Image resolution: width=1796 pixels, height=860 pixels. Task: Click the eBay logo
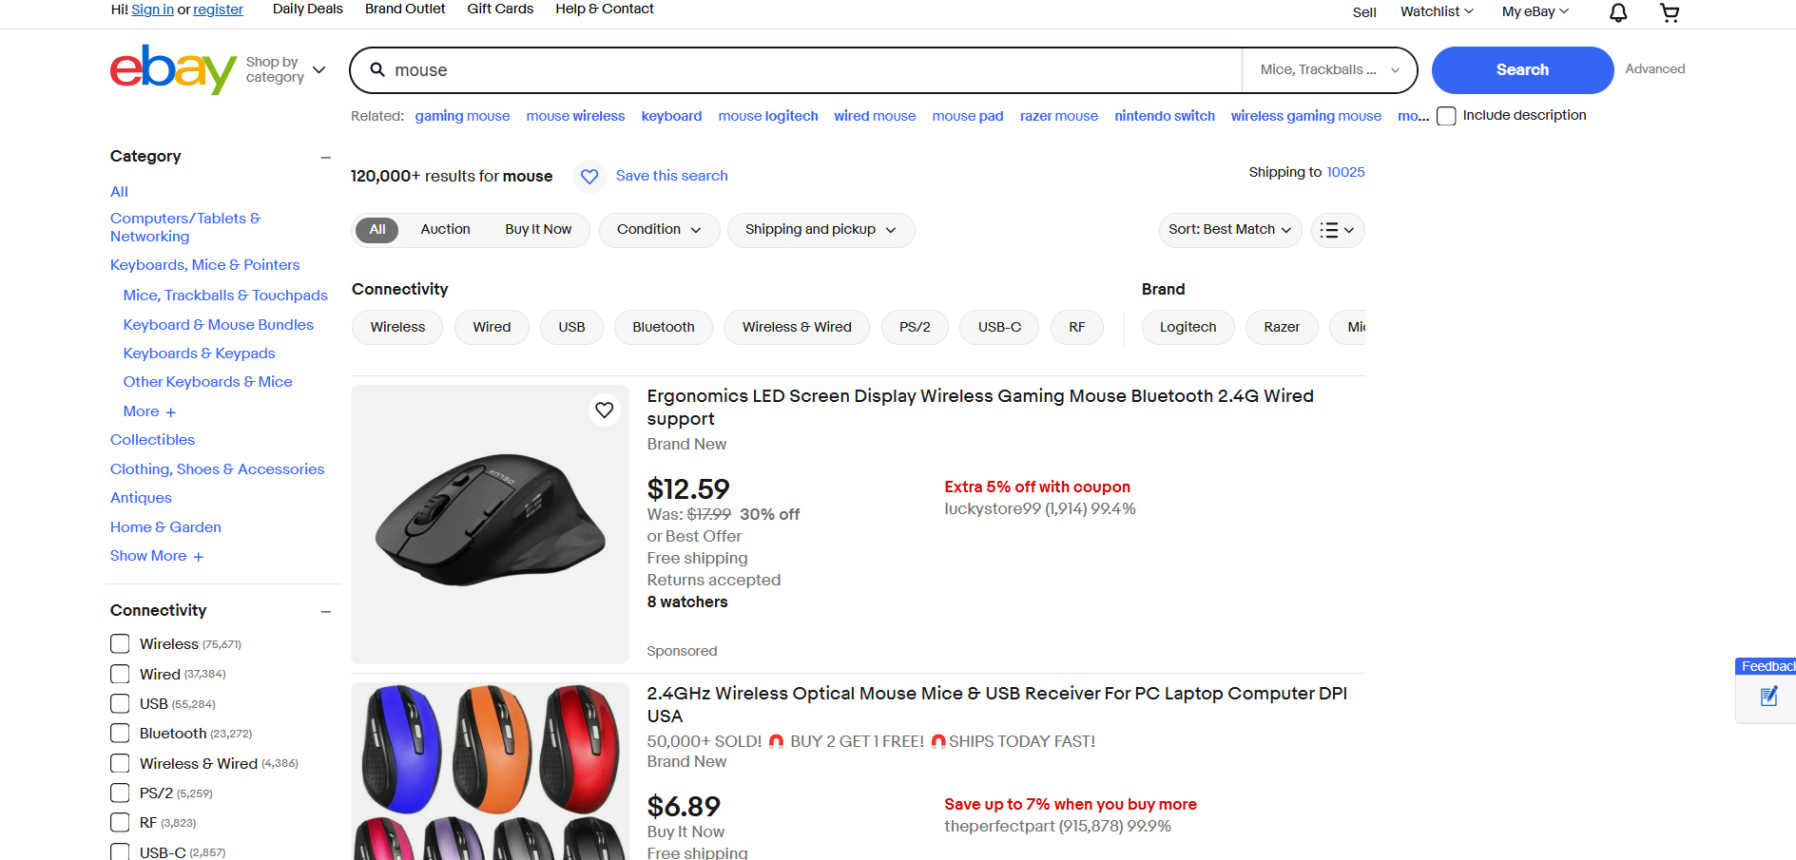[x=172, y=69]
